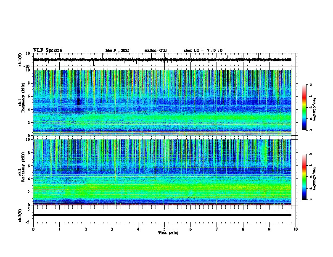Click the ch.1 colorbar log(PSD) label
This screenshot has height=257, width=333.
314,109
